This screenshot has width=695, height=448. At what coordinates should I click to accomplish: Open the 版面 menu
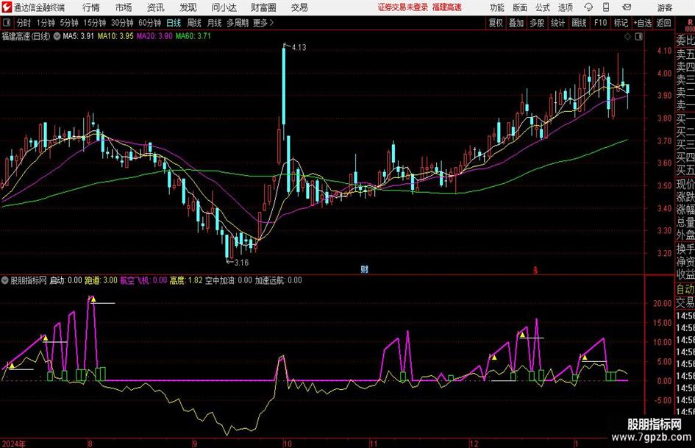pos(519,7)
